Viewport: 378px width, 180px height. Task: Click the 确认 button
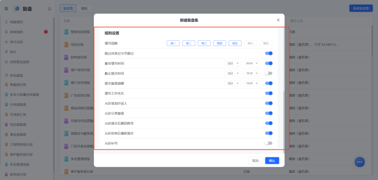(x=272, y=161)
